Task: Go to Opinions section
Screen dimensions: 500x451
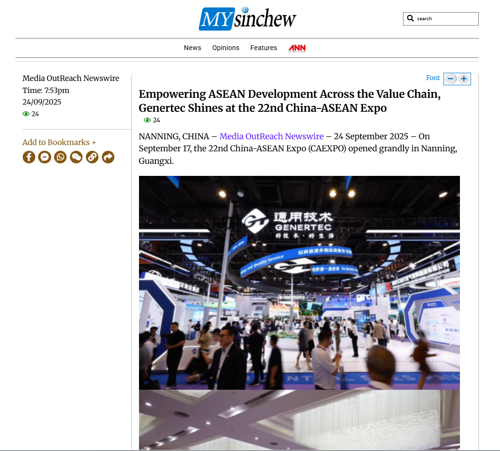Action: [x=225, y=48]
